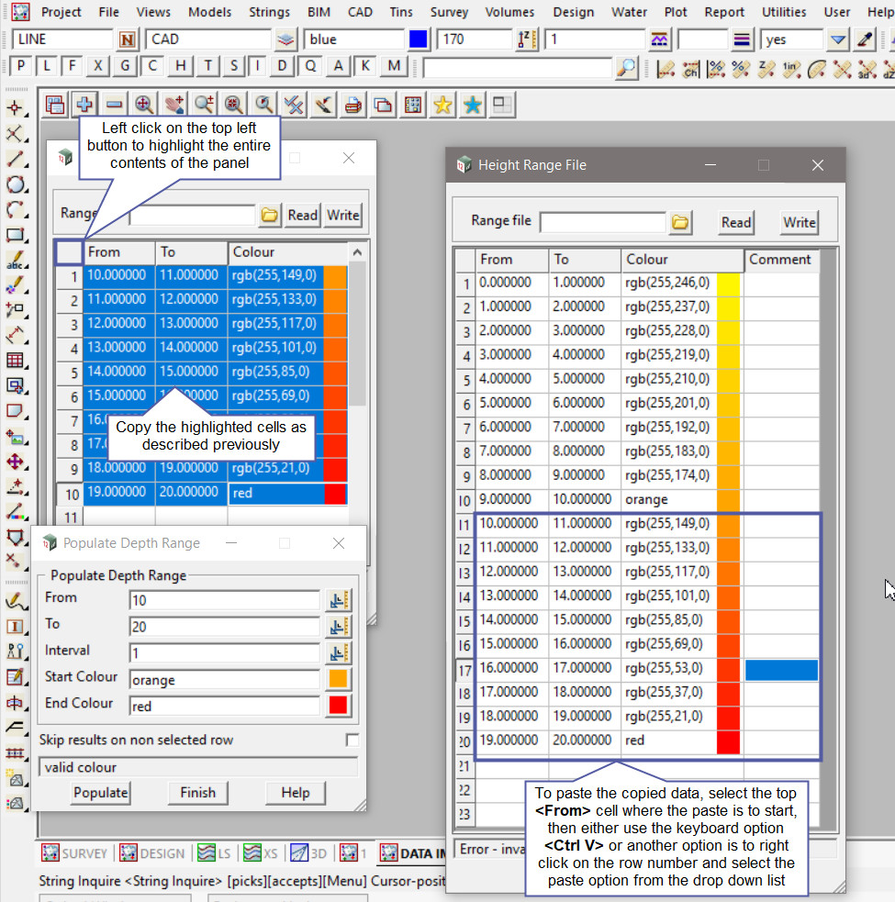
Task: Toggle the 'I' snap button in letter toolbar
Action: 258,66
